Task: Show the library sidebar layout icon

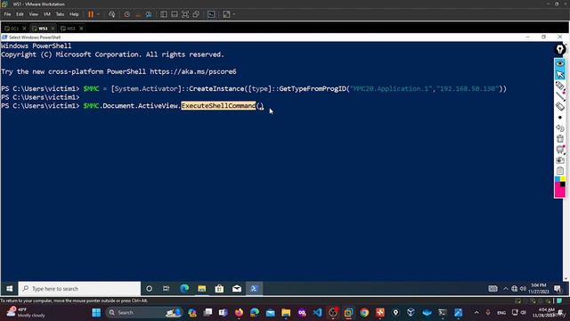Action: point(164,14)
